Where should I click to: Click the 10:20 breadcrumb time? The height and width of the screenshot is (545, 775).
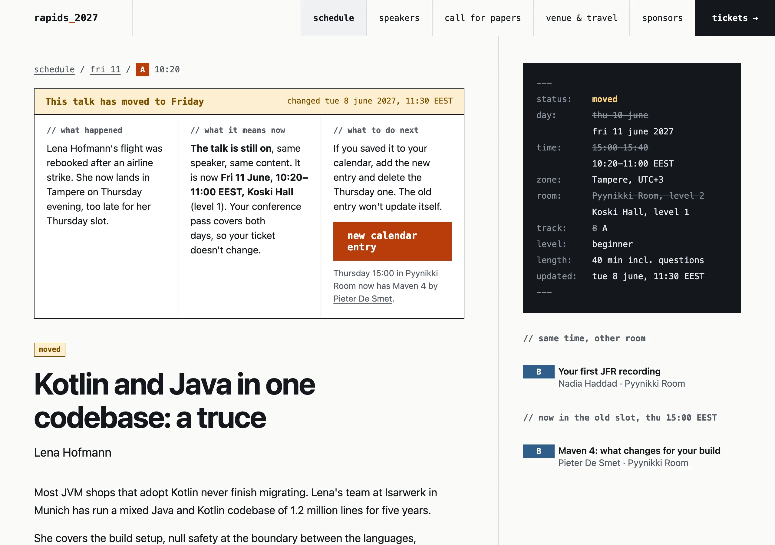tap(167, 70)
